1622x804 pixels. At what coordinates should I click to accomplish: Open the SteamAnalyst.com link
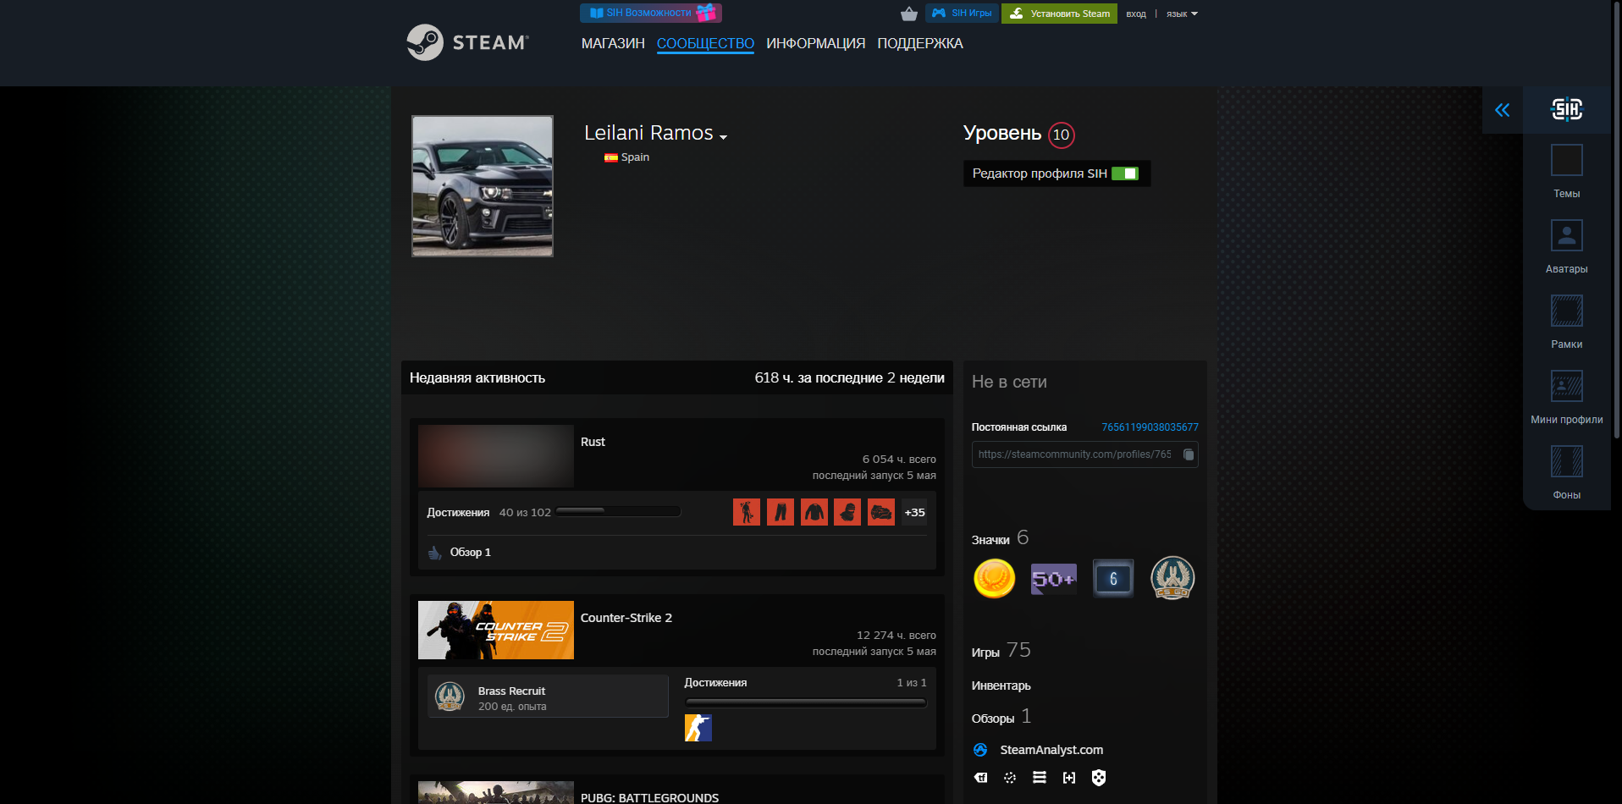point(1051,750)
